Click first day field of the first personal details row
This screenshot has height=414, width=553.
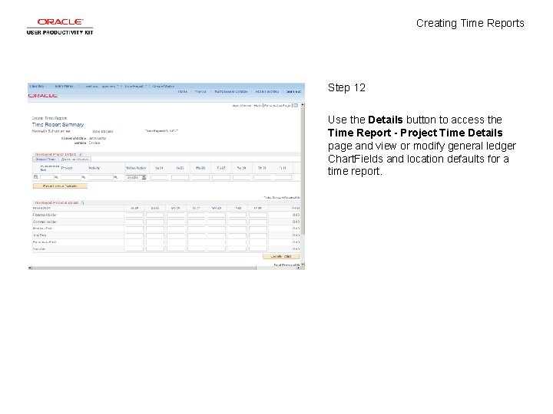click(134, 215)
